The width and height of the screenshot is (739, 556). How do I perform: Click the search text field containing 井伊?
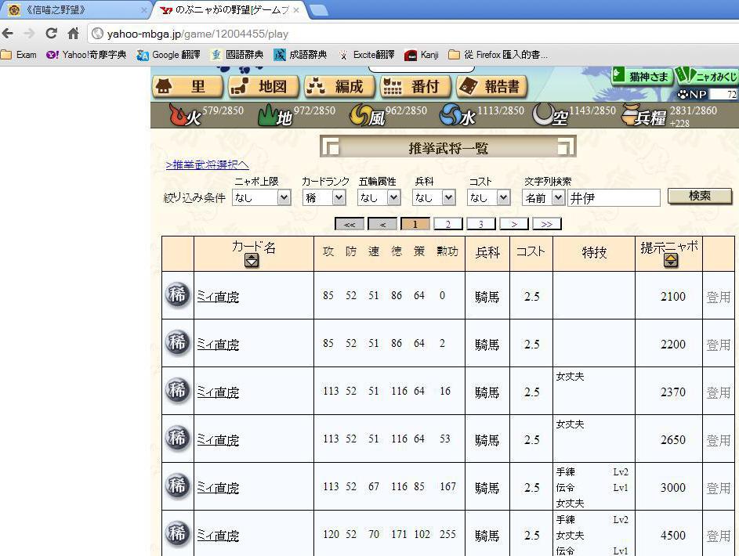pos(614,197)
